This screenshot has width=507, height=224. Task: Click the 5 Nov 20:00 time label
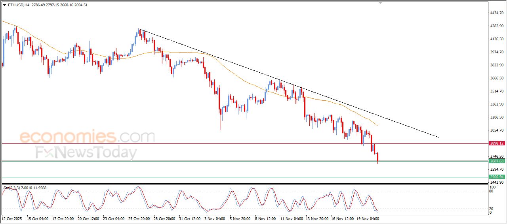click(x=239, y=218)
